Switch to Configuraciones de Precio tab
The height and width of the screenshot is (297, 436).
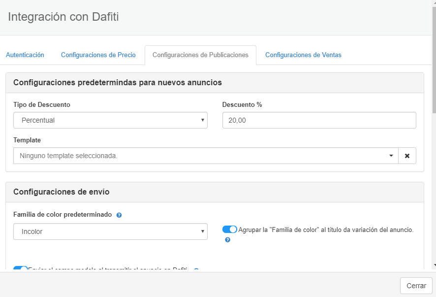[x=98, y=55]
